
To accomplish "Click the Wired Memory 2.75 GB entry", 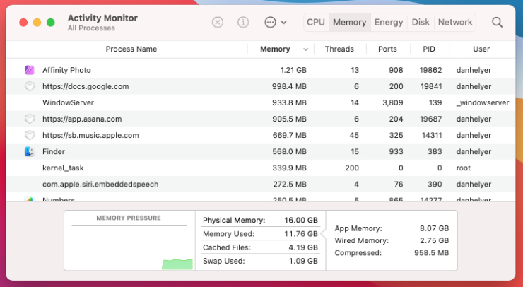I will (x=392, y=240).
